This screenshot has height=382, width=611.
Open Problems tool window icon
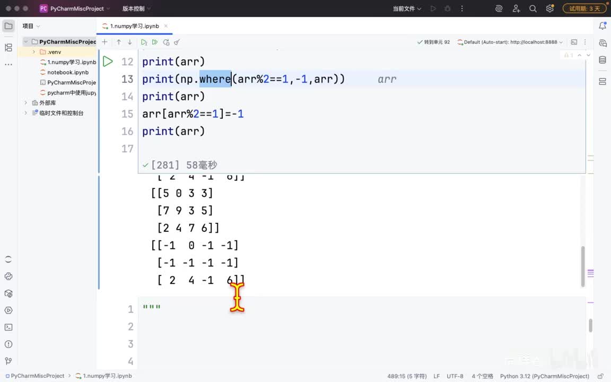[8, 344]
